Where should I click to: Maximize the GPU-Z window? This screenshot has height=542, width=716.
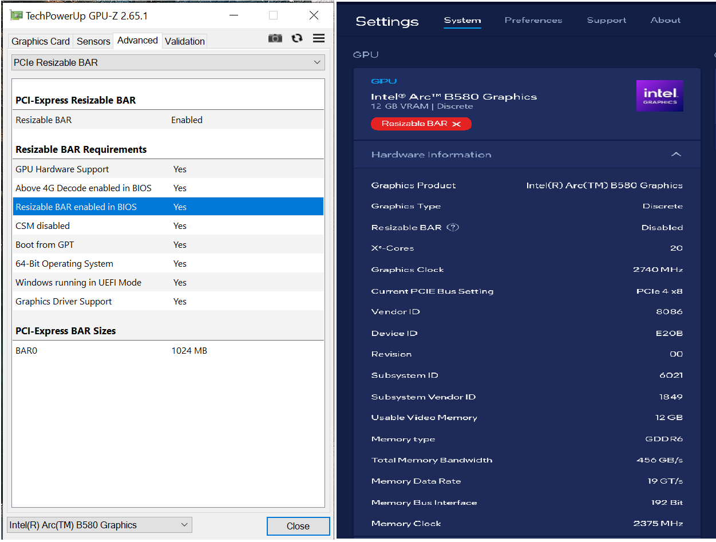click(274, 15)
